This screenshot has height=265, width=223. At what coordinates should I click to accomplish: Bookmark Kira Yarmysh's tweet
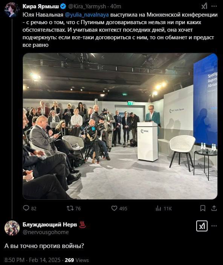coord(203,208)
